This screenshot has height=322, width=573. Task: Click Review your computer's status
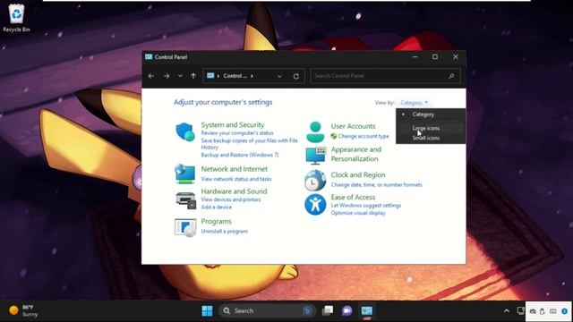237,133
